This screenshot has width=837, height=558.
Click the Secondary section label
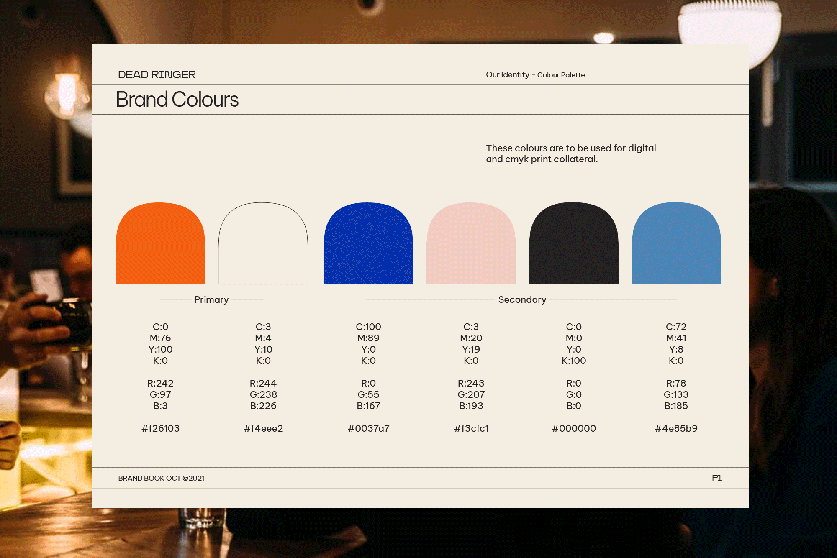(522, 299)
